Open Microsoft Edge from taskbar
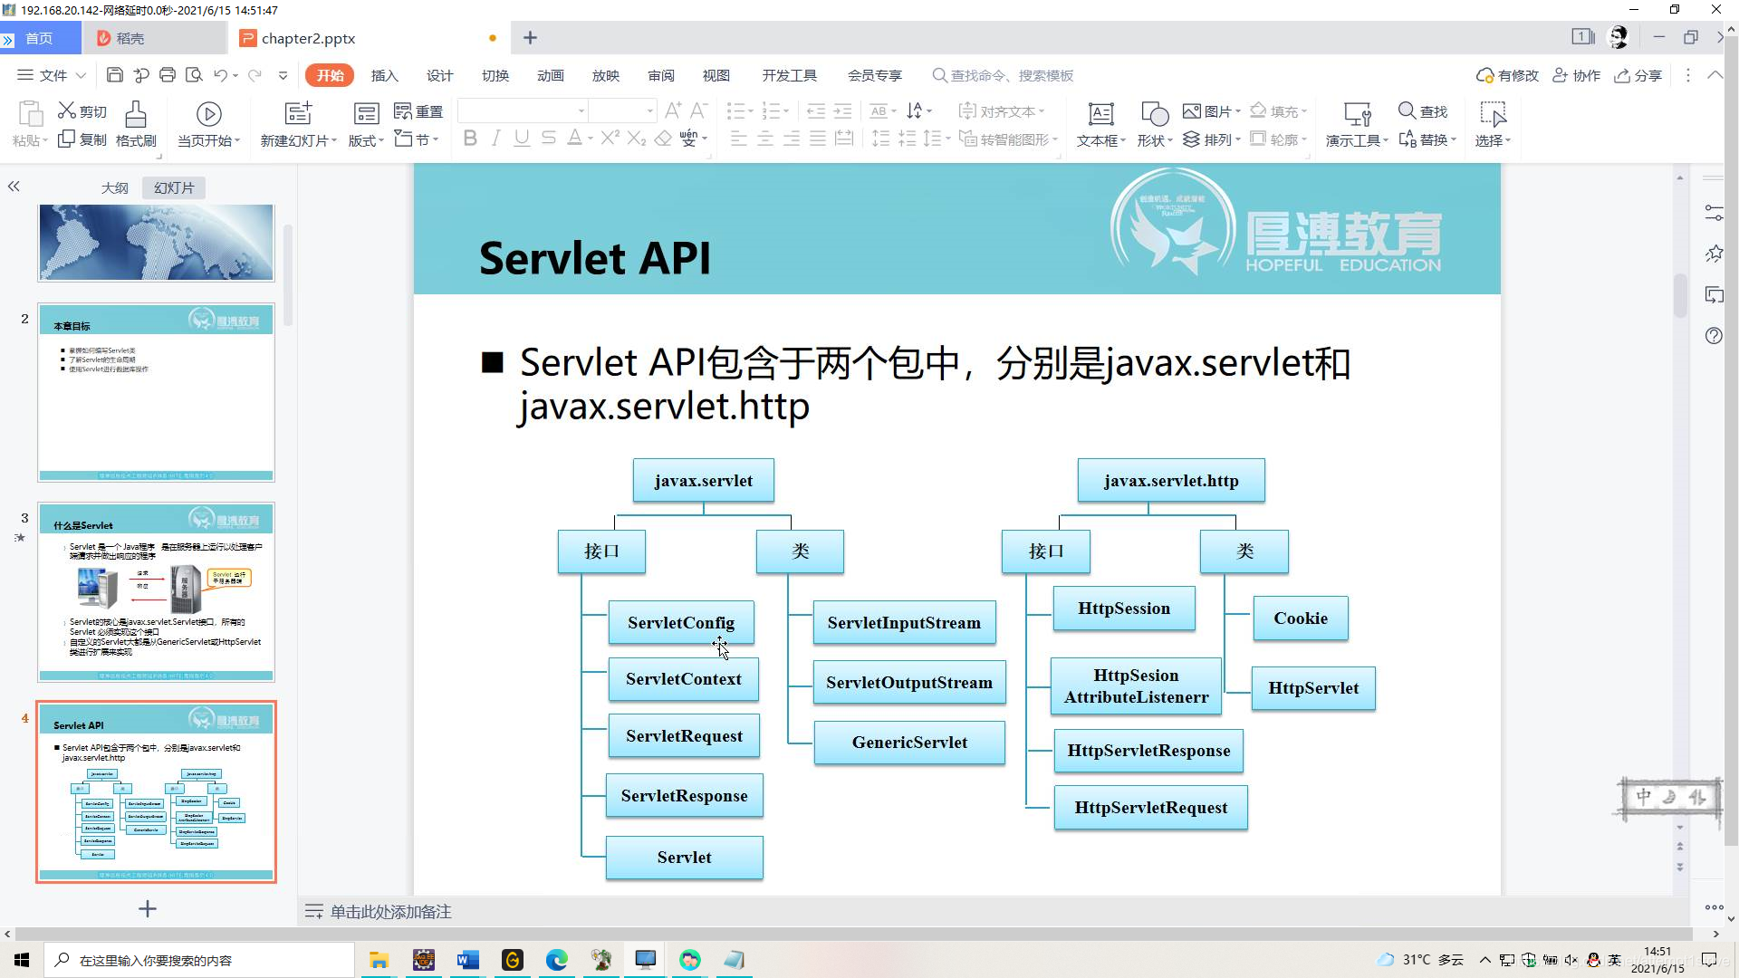This screenshot has height=978, width=1739. pyautogui.click(x=556, y=960)
